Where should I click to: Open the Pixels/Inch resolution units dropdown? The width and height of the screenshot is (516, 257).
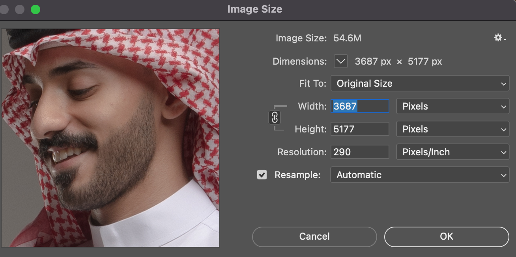452,152
